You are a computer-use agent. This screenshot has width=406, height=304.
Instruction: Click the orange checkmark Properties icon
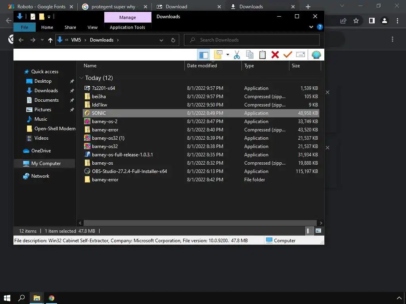288,55
